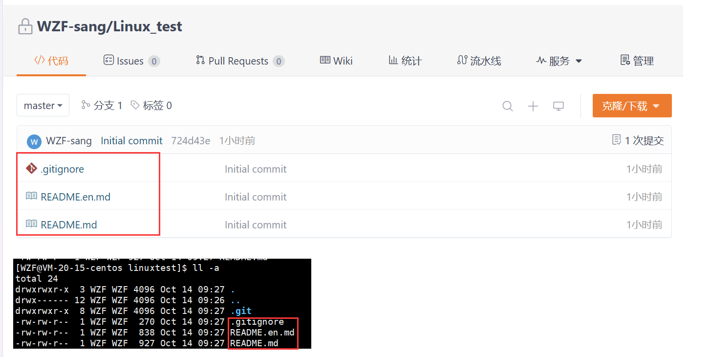The image size is (710, 357).
Task: Open Initial commit in the README.en.md row
Action: point(256,197)
